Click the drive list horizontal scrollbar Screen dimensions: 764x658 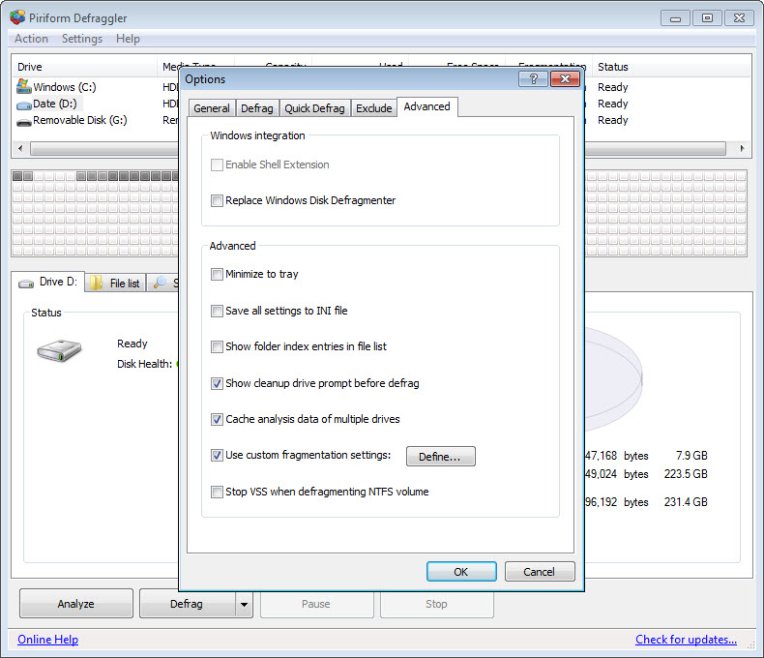(x=377, y=149)
